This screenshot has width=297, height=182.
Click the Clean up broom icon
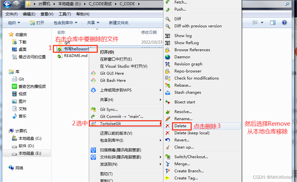[x=168, y=147]
